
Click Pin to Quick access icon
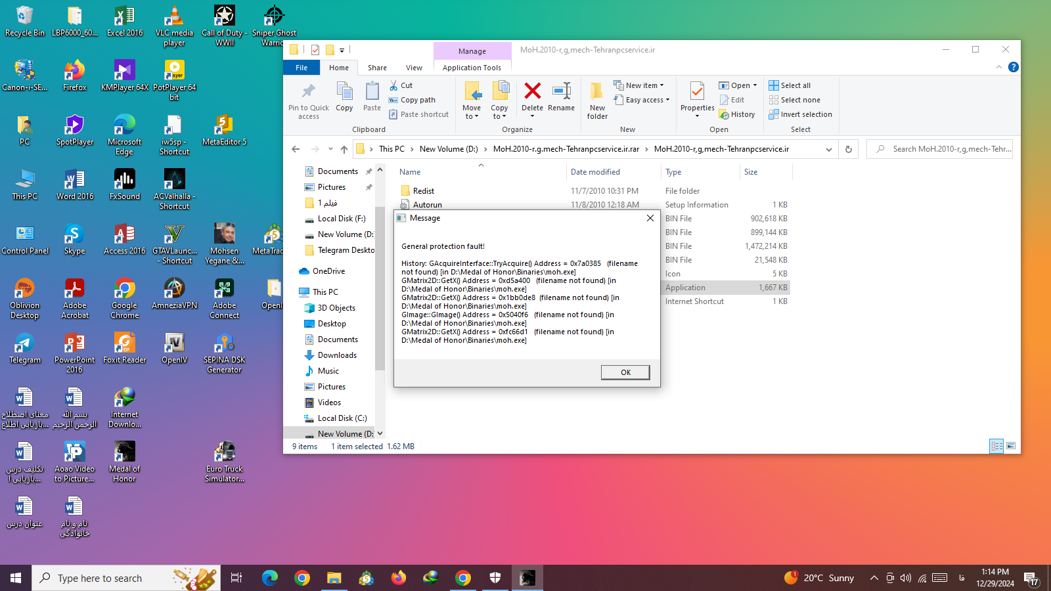(308, 92)
